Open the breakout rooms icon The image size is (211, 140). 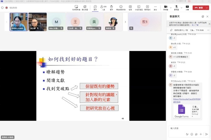pos(139,7)
